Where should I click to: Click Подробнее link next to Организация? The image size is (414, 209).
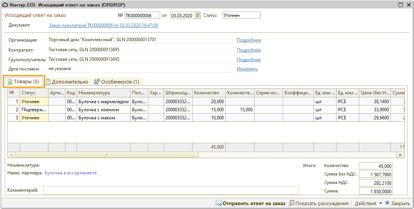248,40
